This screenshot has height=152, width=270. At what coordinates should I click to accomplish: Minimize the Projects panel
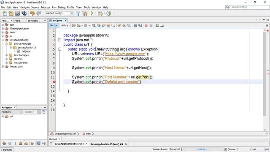45,21
